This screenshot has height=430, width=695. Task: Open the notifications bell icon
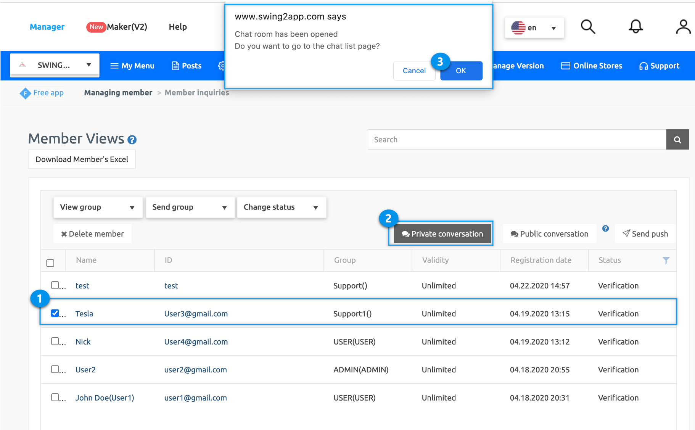pyautogui.click(x=635, y=27)
